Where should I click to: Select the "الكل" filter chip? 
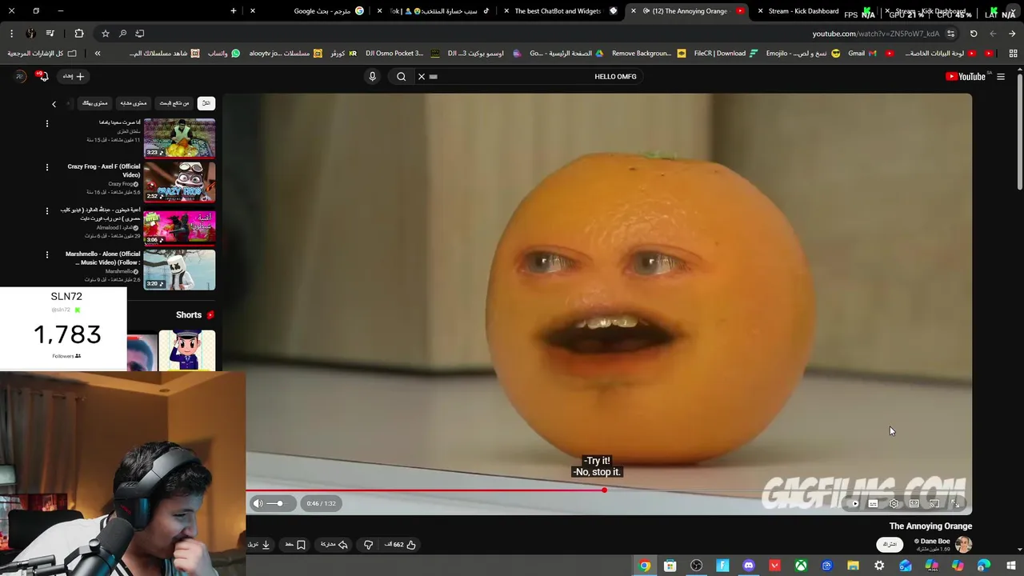(x=206, y=103)
